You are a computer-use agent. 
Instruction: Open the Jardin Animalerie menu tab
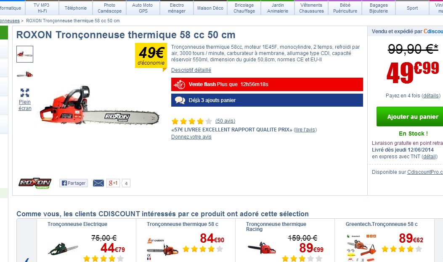278,8
